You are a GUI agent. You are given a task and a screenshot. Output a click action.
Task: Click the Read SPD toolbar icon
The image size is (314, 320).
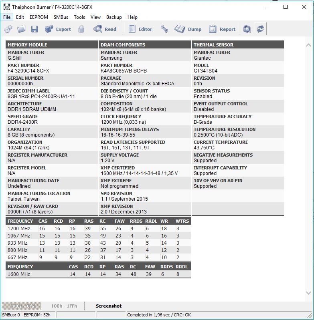pos(98,29)
